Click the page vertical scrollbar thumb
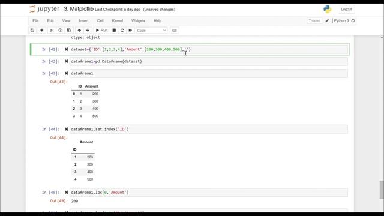384x216 pixels. [382, 190]
